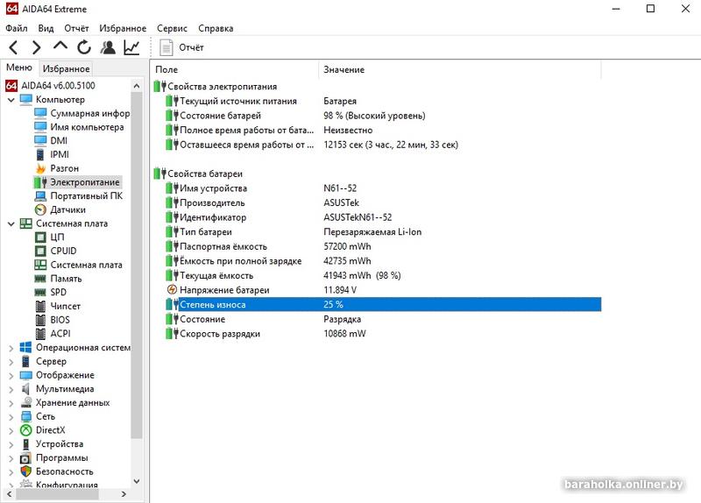Expand the Сеть tree node
Image resolution: width=701 pixels, height=503 pixels.
pyautogui.click(x=11, y=417)
